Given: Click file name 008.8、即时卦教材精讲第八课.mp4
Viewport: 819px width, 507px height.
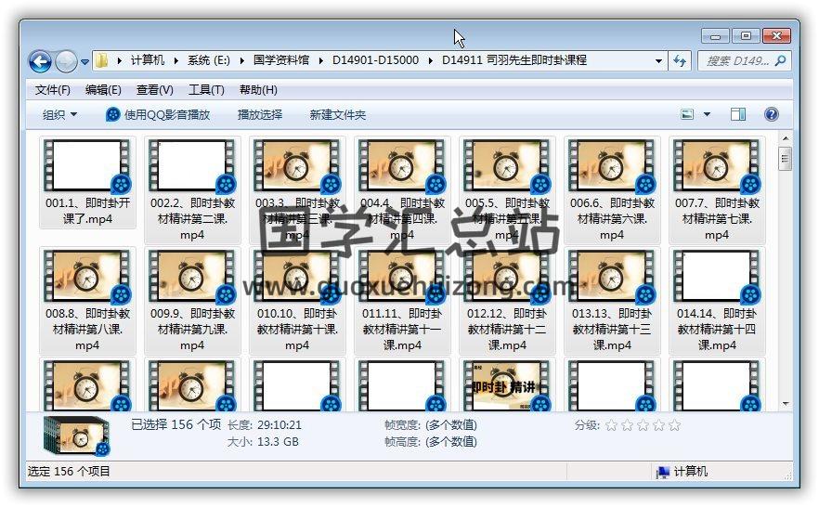Looking at the screenshot, I should click(87, 330).
